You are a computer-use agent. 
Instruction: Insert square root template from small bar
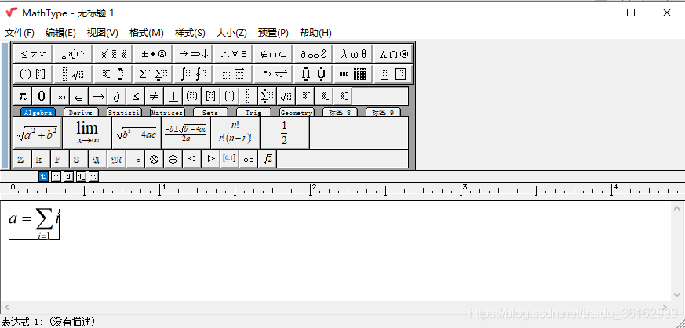[286, 96]
